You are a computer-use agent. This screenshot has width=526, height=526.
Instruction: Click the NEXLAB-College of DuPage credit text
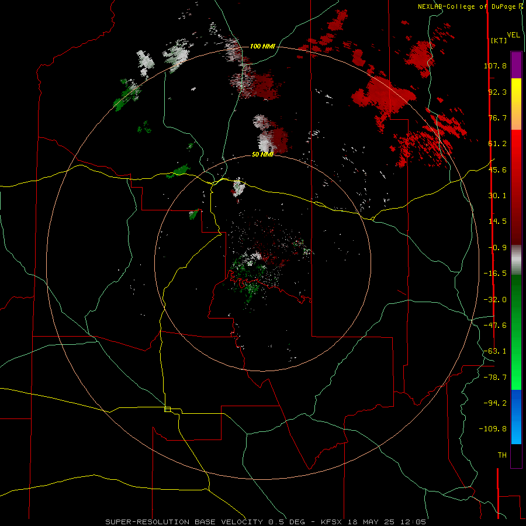tap(470, 6)
